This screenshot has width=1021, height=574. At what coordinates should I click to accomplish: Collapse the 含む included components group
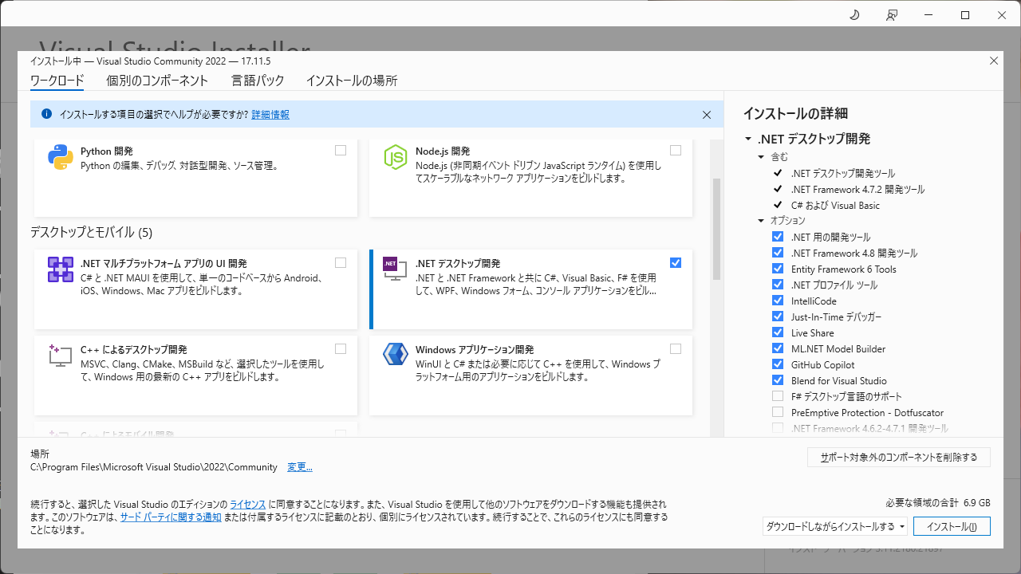(x=761, y=157)
